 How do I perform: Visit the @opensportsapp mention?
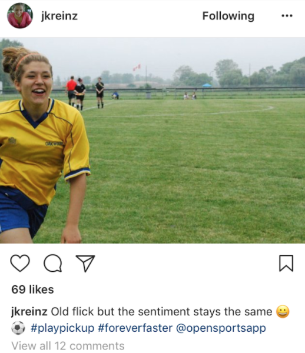(x=221, y=328)
